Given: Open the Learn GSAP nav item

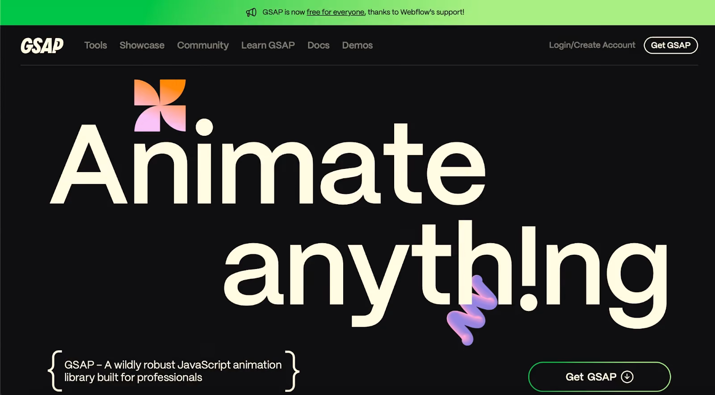Looking at the screenshot, I should coord(268,45).
